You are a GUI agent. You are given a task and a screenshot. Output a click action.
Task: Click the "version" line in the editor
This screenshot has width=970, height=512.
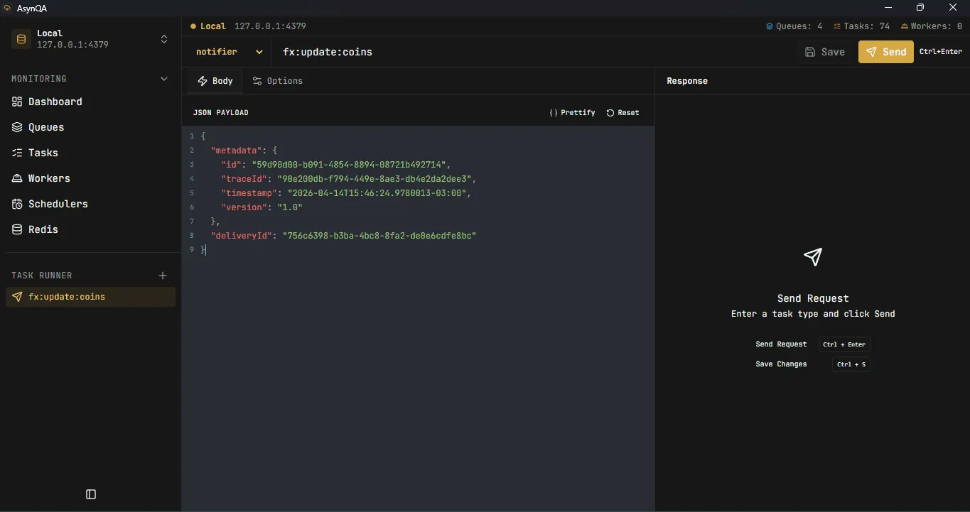click(x=262, y=207)
